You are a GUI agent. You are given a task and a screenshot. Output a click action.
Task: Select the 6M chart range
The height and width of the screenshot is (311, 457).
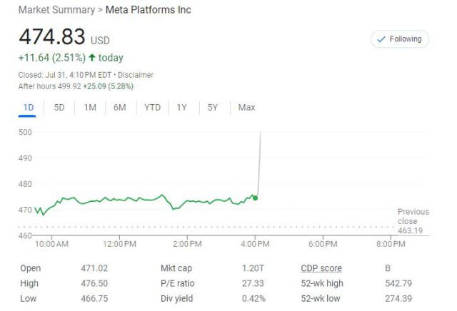[x=120, y=108]
